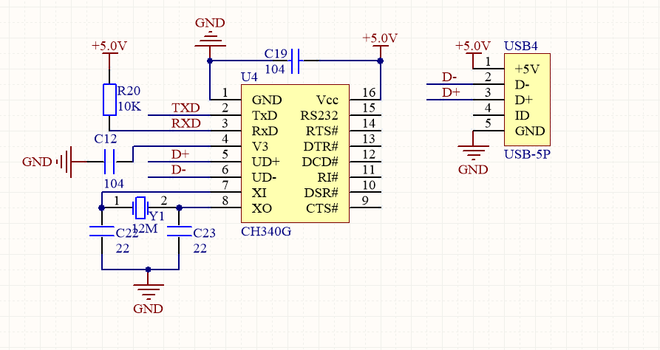Click the +5V pin name on USB4

[x=527, y=69]
